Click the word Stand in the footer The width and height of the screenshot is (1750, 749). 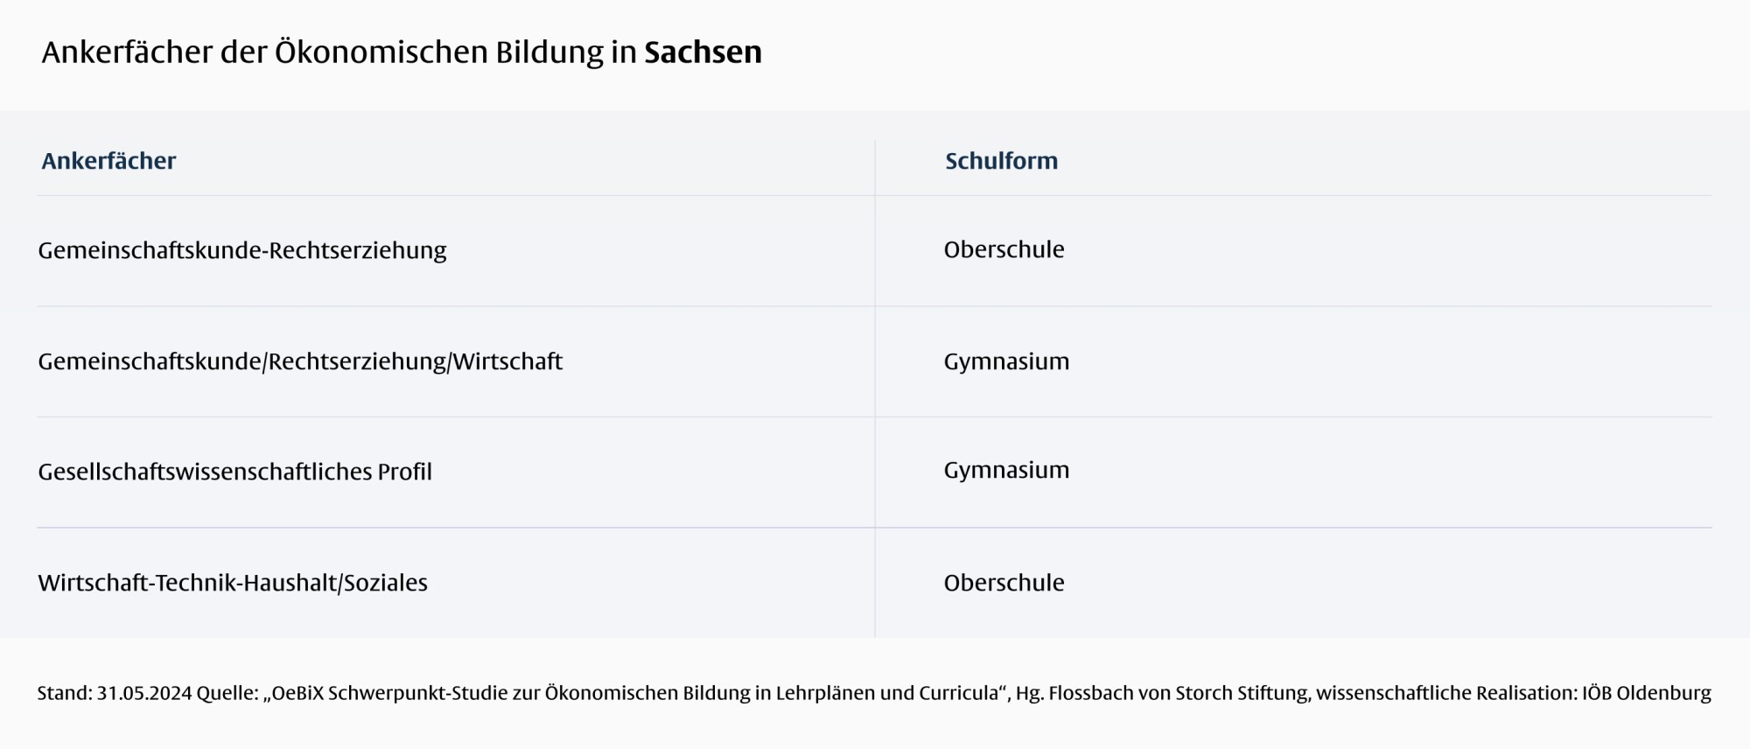(x=64, y=693)
